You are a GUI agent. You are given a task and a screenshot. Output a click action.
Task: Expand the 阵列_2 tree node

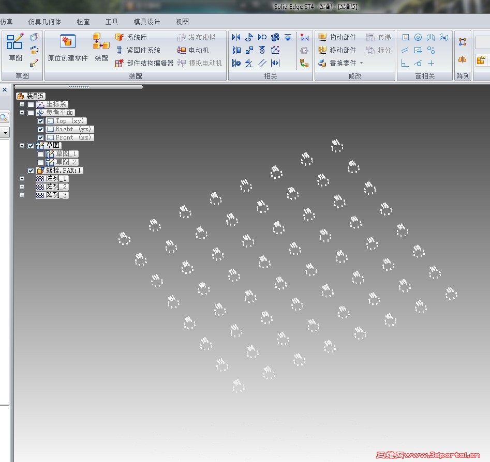22,187
